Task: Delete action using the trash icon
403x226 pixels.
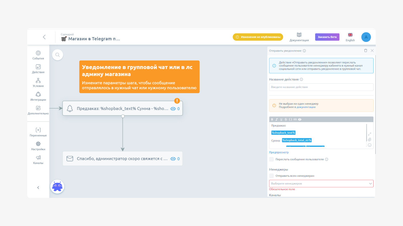Action: [x=365, y=50]
